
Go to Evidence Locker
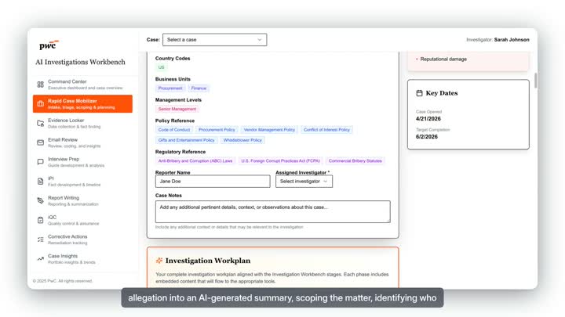point(82,124)
